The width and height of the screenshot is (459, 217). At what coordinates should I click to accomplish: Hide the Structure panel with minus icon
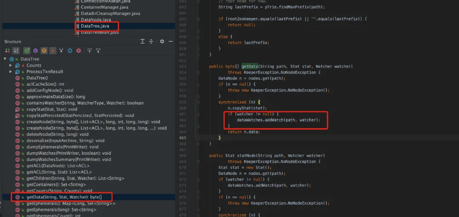click(171, 42)
